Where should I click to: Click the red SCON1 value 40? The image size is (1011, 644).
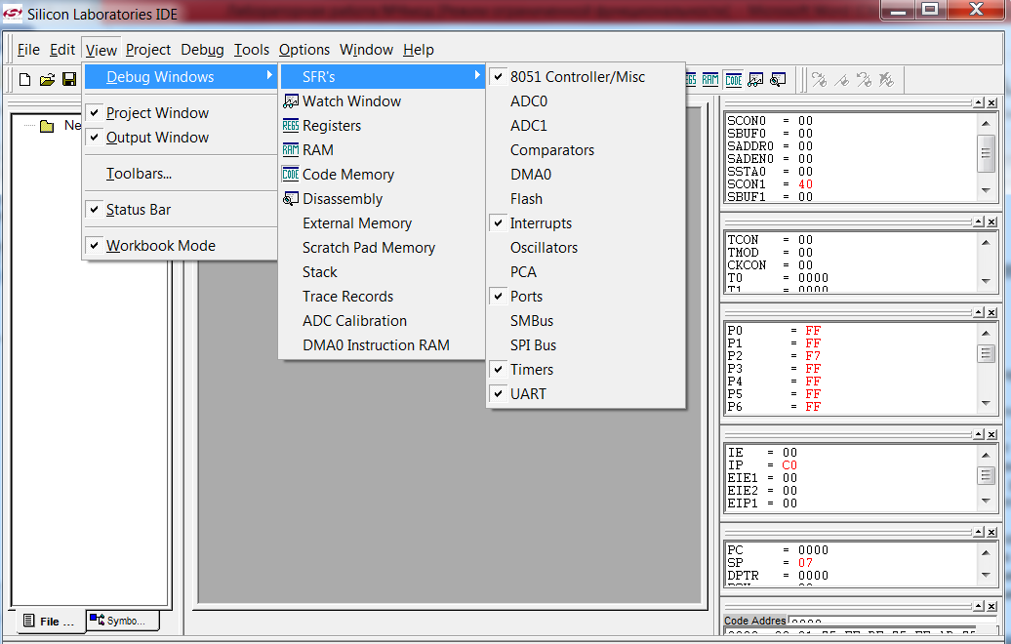click(x=805, y=184)
